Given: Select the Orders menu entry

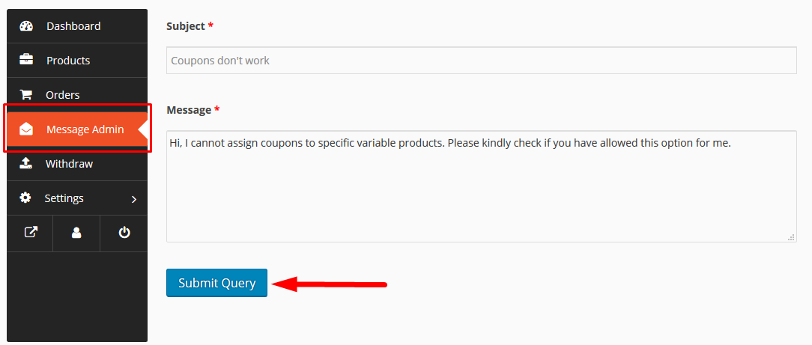Looking at the screenshot, I should tap(77, 94).
